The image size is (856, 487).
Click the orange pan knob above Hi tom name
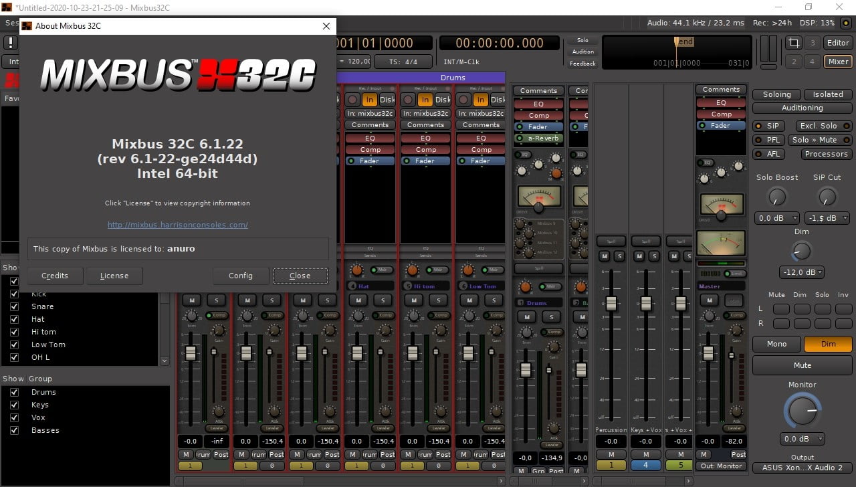pyautogui.click(x=412, y=270)
